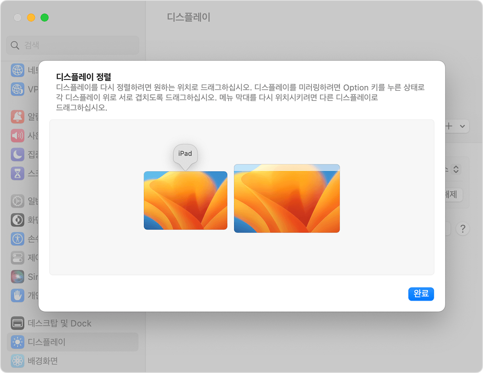Select the iPad display thumbnail
483x373 pixels.
tap(186, 201)
